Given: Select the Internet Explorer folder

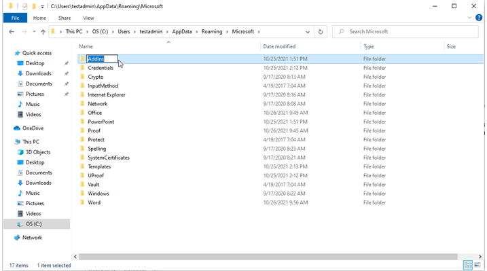Looking at the screenshot, I should [107, 94].
